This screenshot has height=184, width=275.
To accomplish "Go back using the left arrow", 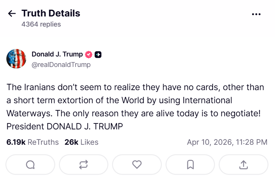I will 12,14.
